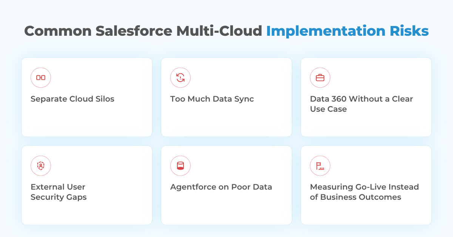The height and width of the screenshot is (237, 453).
Task: Click the flag icon above Measuring Go-Live
Action: point(320,166)
